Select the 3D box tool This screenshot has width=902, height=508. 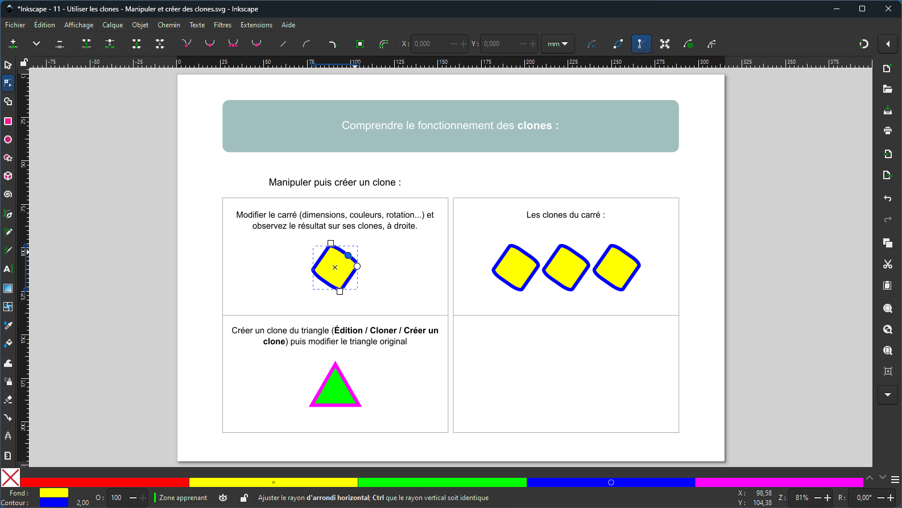[x=8, y=176]
